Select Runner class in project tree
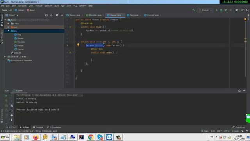250x141 pixels. pos(20,49)
